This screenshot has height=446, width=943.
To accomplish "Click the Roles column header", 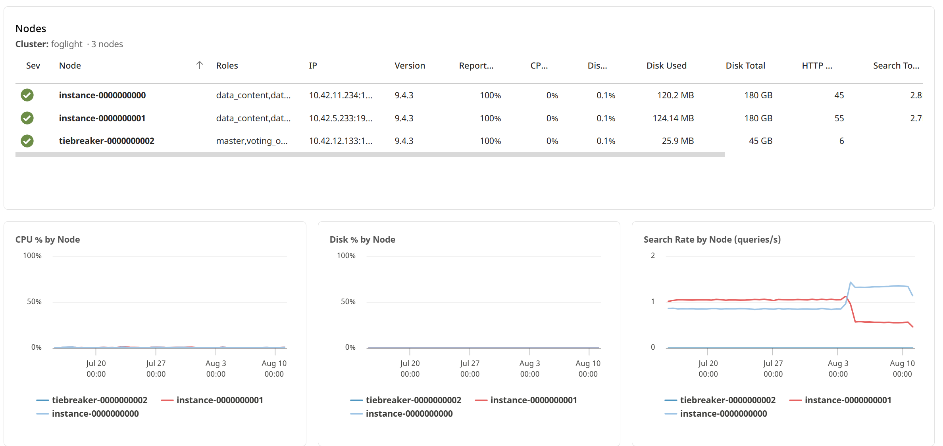I will click(227, 65).
